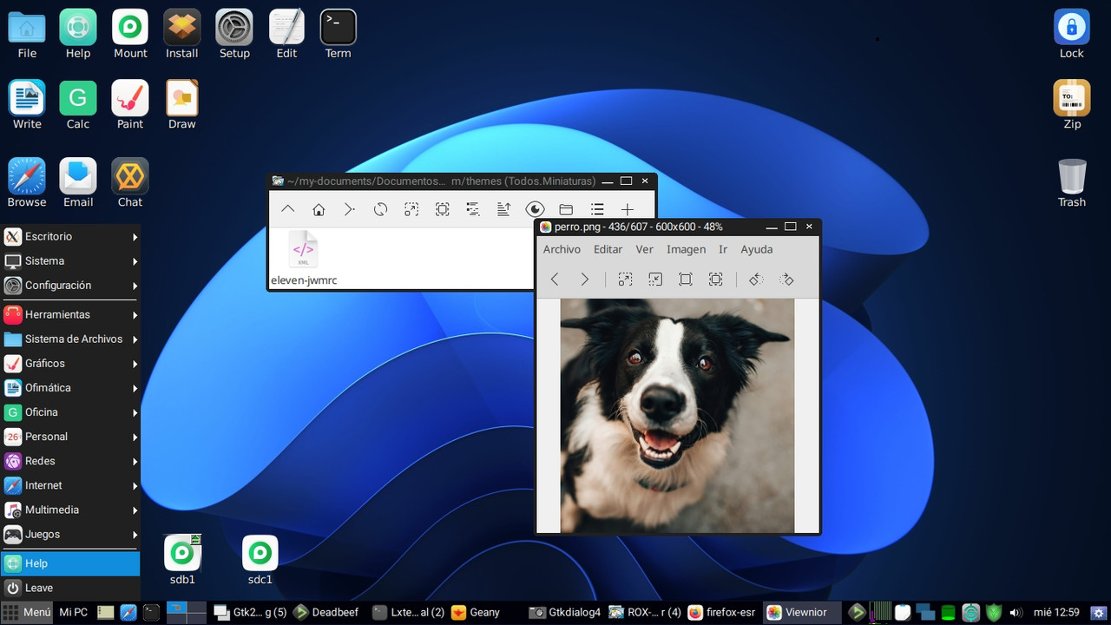Expand the Gráficos submenu

[x=69, y=364]
